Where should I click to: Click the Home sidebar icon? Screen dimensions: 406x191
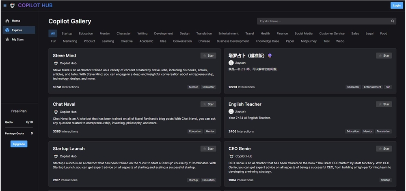click(7, 21)
